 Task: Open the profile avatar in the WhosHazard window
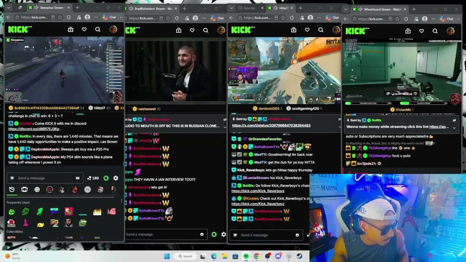[x=451, y=31]
